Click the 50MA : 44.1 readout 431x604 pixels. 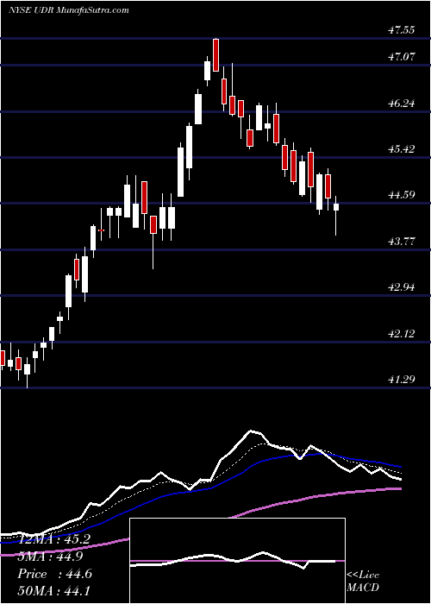tap(53, 591)
